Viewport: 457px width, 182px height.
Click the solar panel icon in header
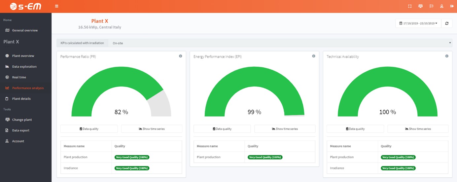coord(420,6)
